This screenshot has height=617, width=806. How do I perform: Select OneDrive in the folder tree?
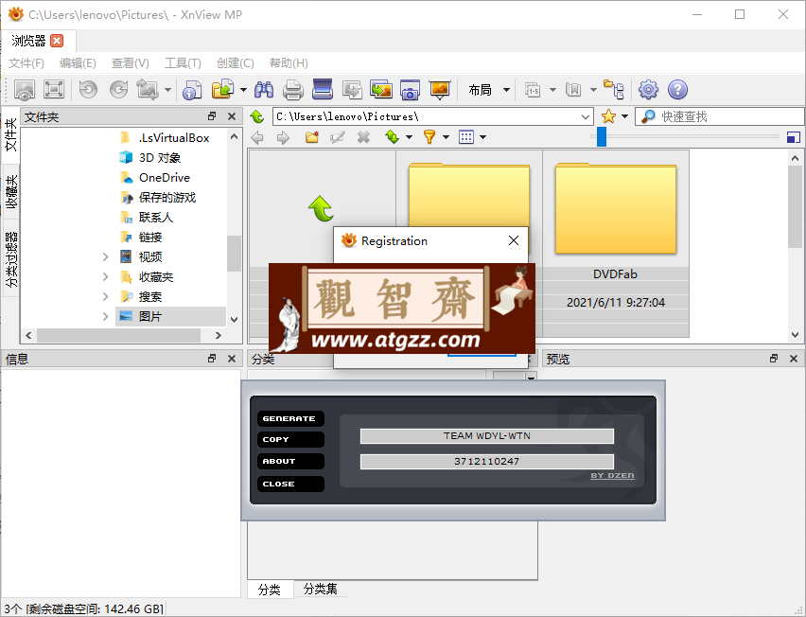pyautogui.click(x=164, y=177)
